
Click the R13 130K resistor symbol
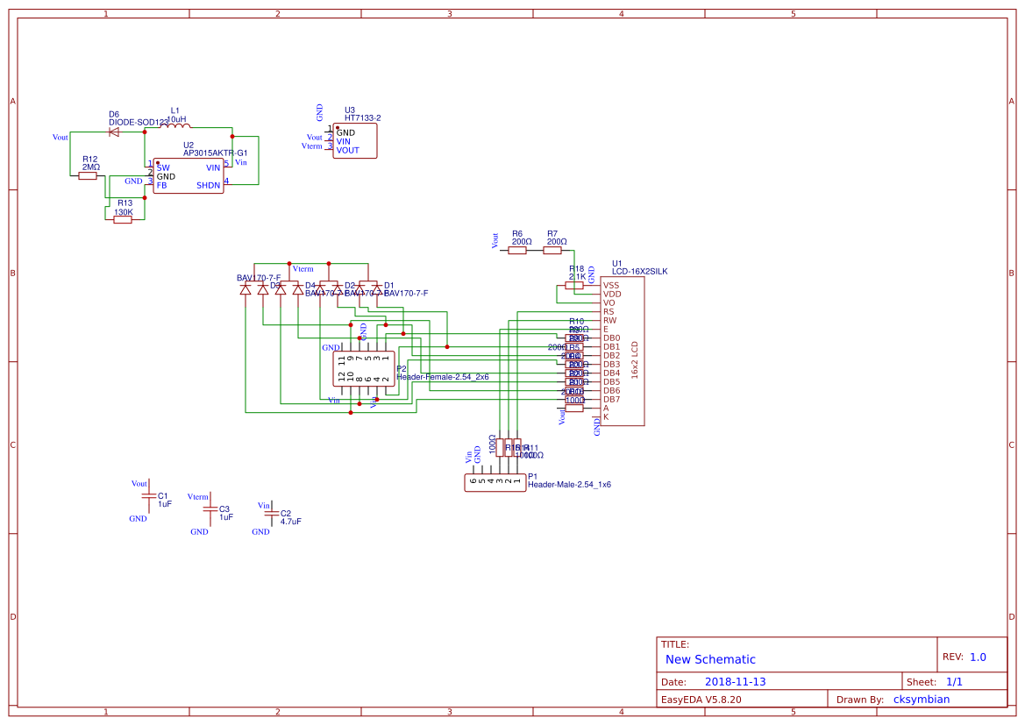123,218
